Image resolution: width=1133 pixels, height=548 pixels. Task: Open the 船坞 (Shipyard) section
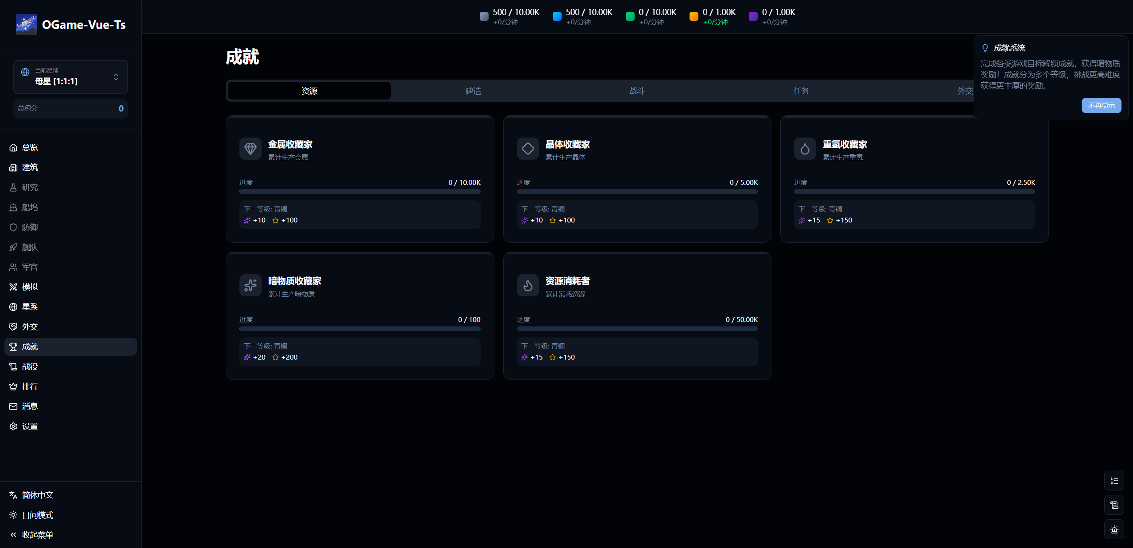coord(30,207)
